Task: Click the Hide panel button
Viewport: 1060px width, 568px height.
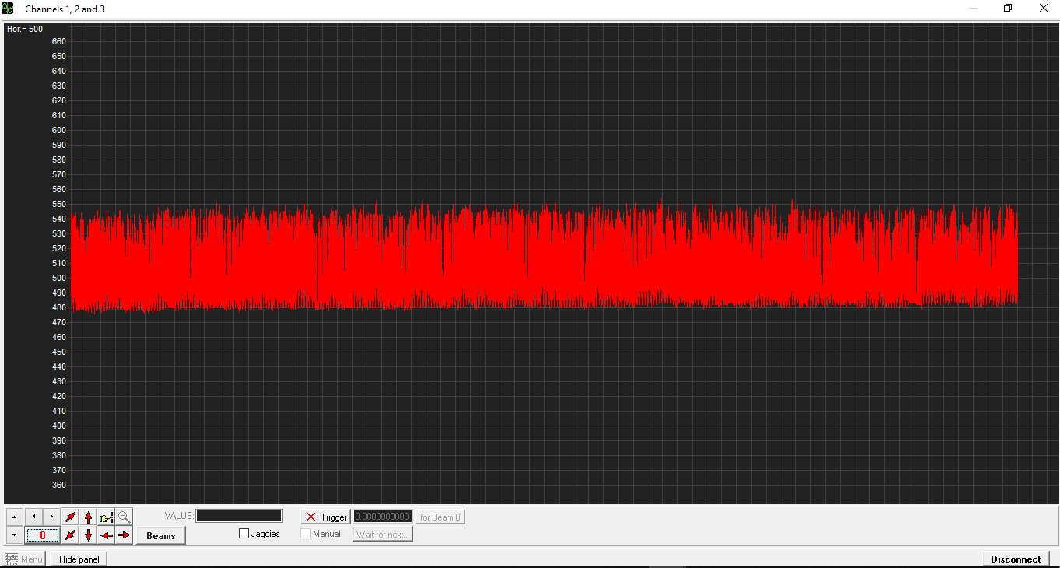Action: 79,559
